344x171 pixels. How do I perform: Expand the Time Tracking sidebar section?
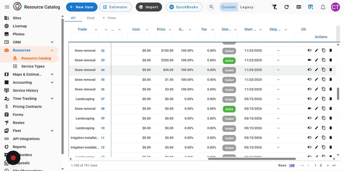pyautogui.click(x=52, y=98)
